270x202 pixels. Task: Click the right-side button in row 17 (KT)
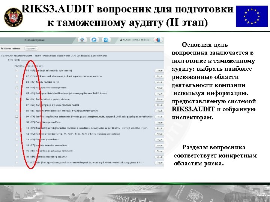pos(159,163)
